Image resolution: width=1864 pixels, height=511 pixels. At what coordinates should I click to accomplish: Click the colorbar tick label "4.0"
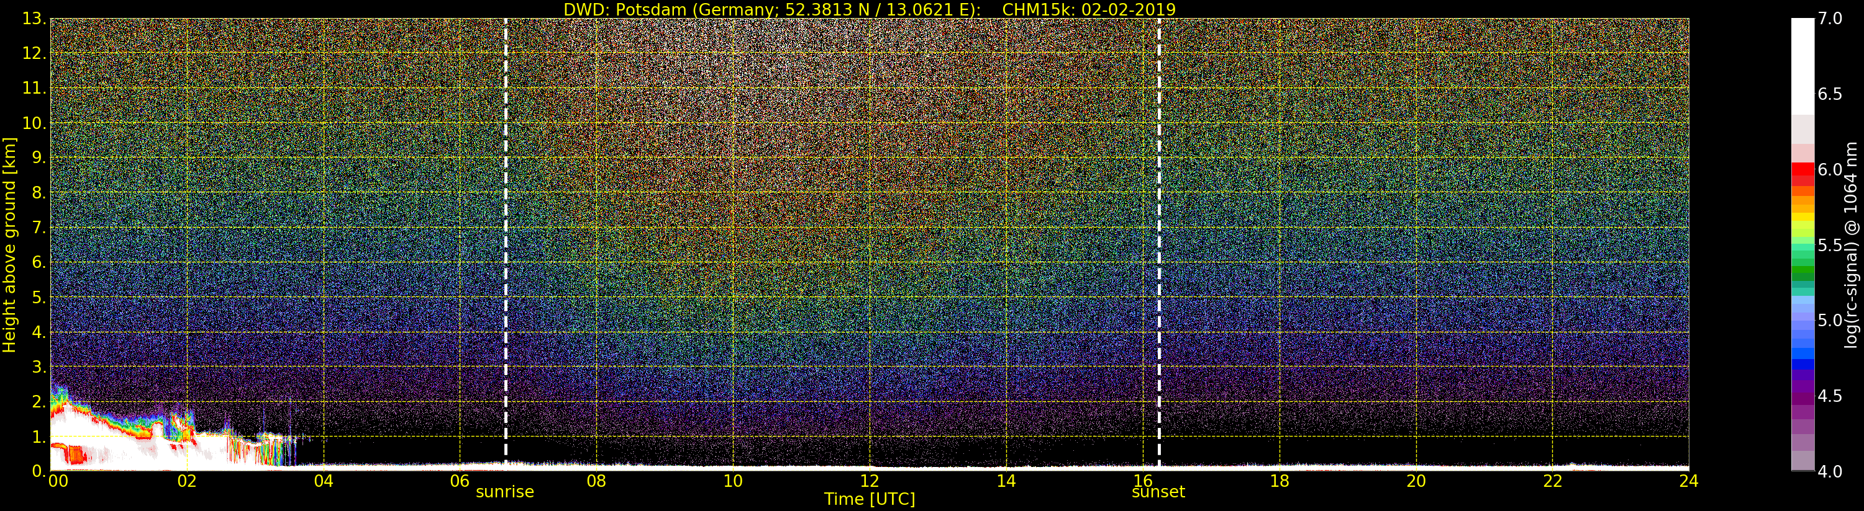click(x=1830, y=471)
